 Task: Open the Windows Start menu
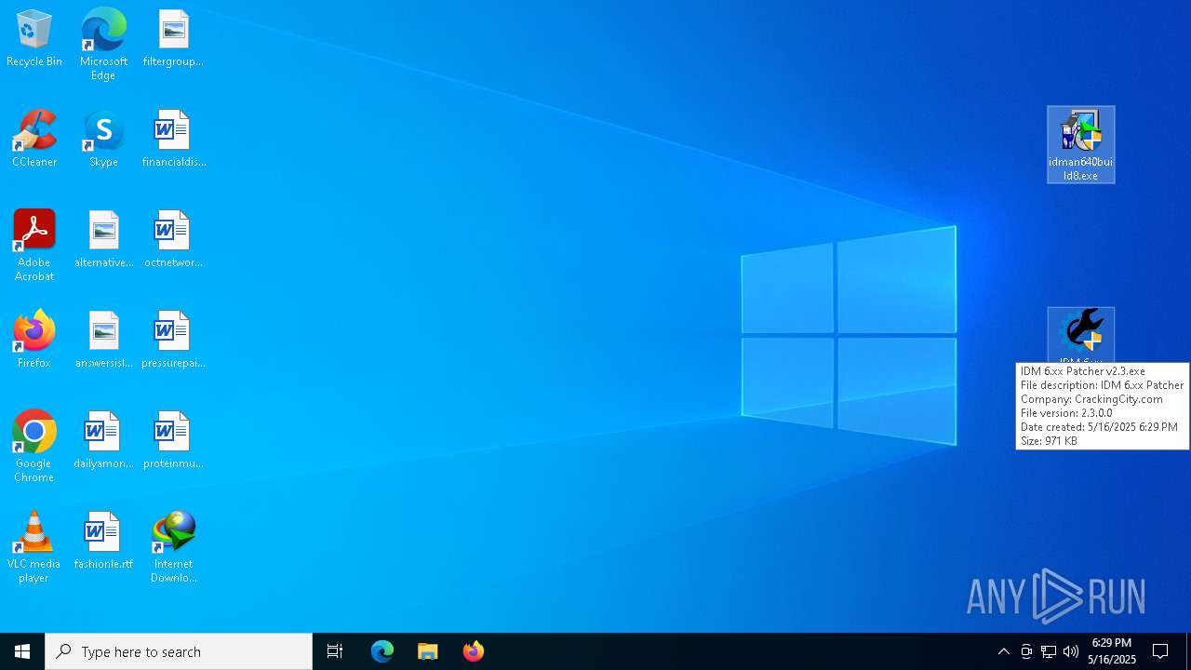coord(22,651)
